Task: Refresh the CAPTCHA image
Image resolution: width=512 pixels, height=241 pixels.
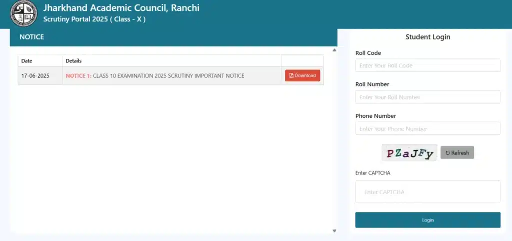Action: coord(457,153)
